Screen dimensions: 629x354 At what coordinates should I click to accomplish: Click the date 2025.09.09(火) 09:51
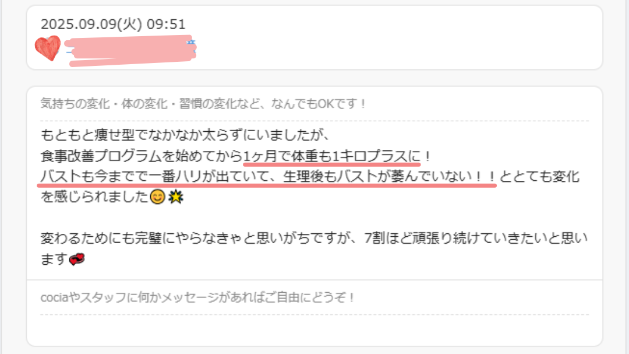pos(113,24)
